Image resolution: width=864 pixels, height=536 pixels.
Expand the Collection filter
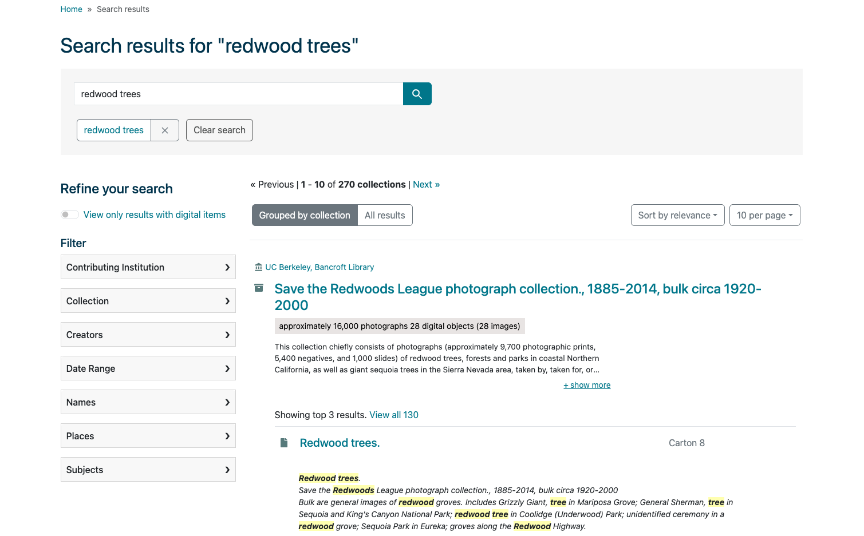(148, 300)
